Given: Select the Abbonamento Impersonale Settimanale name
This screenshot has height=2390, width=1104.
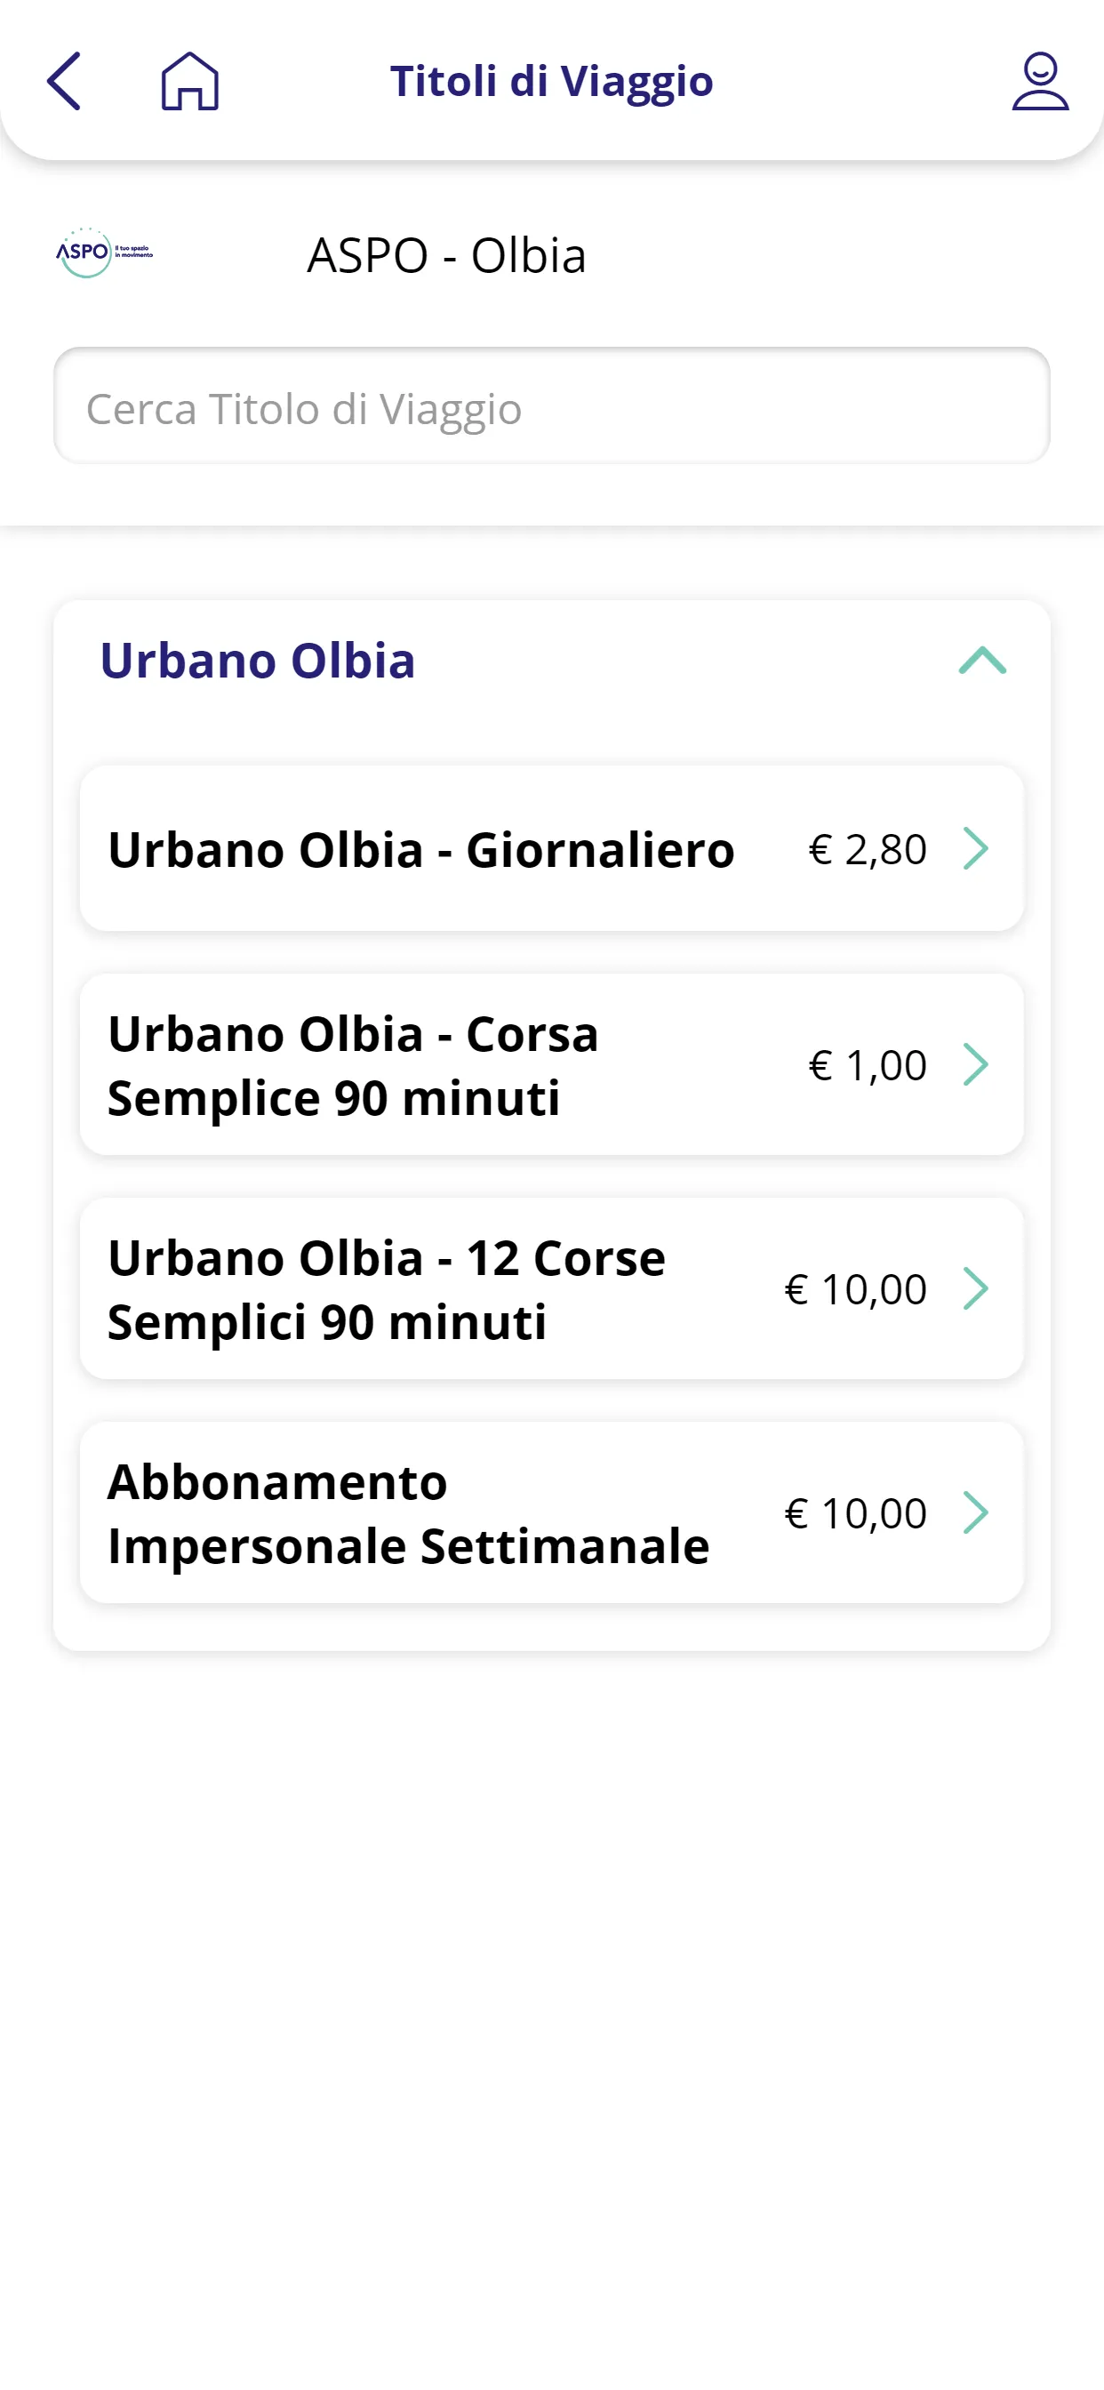Looking at the screenshot, I should tap(408, 1513).
